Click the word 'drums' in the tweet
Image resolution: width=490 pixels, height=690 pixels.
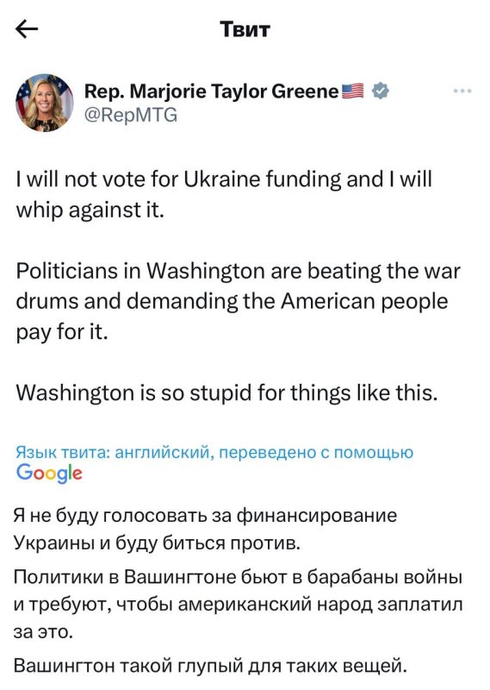(x=46, y=301)
